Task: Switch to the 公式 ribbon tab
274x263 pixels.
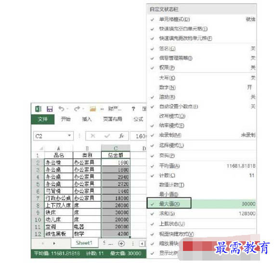Action: (x=138, y=119)
